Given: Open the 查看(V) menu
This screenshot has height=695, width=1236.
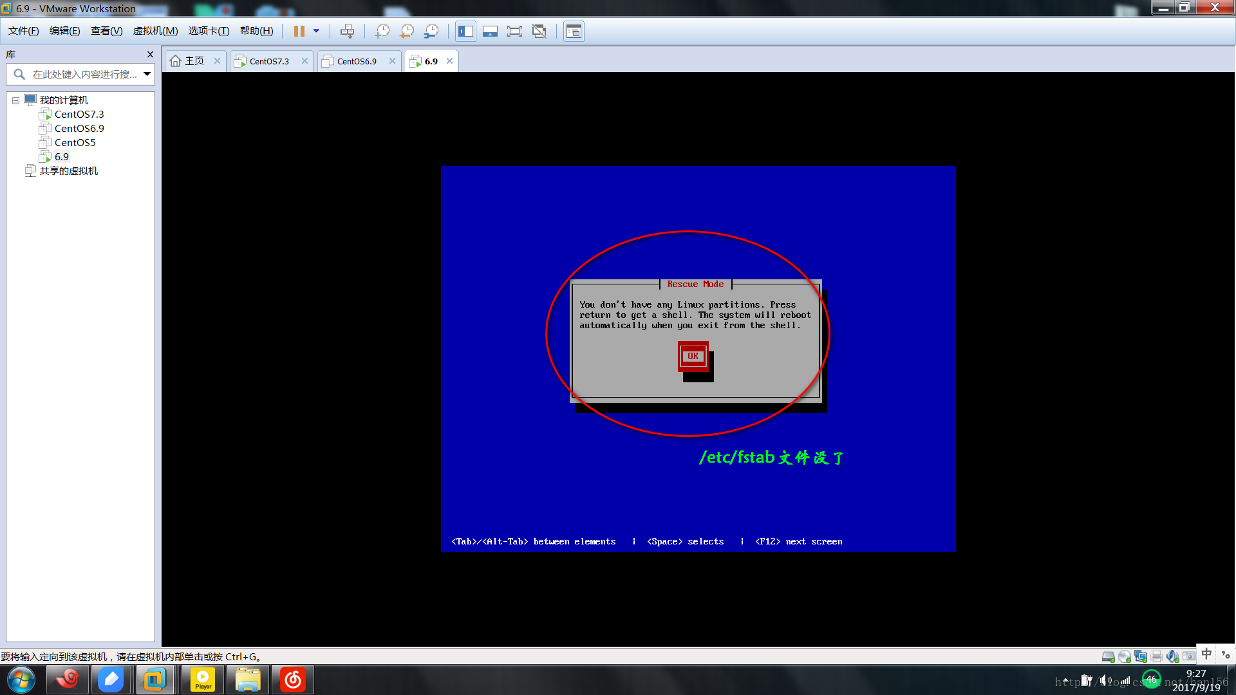Looking at the screenshot, I should (106, 31).
